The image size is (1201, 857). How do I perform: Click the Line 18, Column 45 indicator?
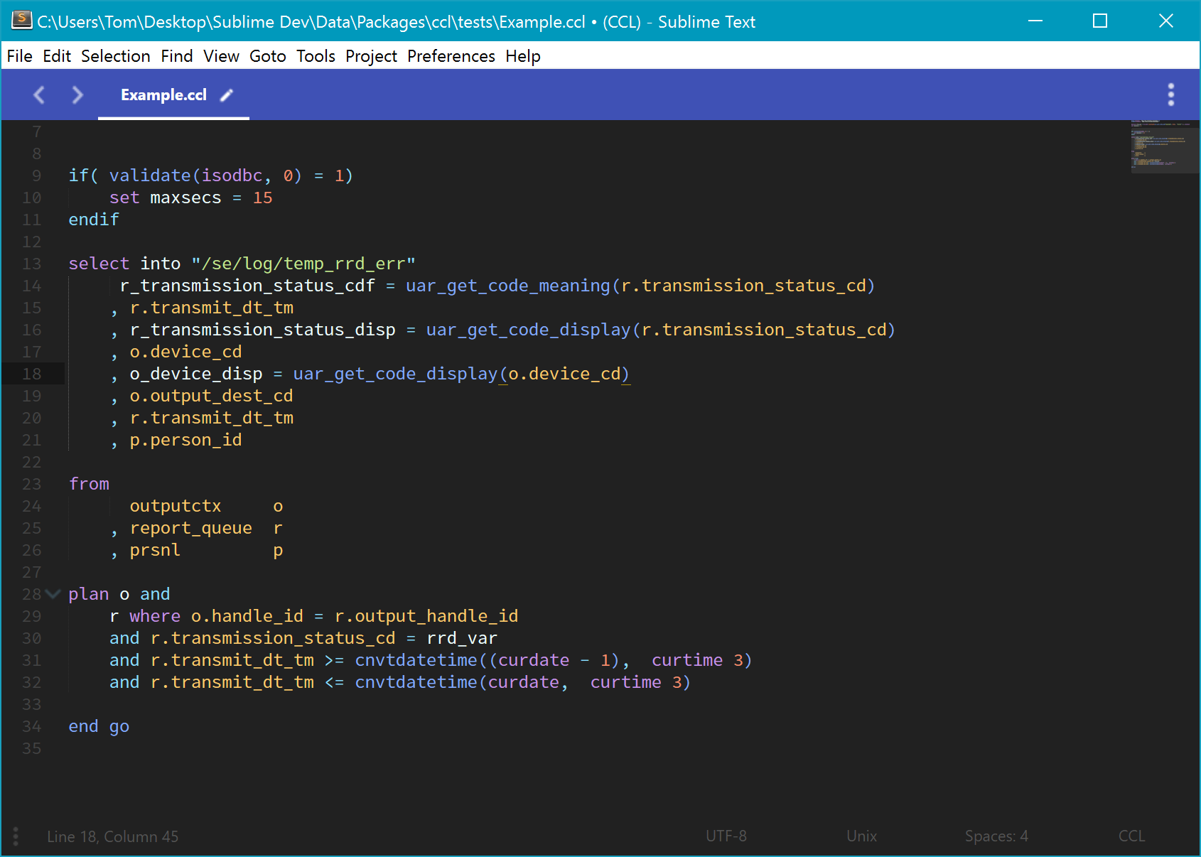113,836
